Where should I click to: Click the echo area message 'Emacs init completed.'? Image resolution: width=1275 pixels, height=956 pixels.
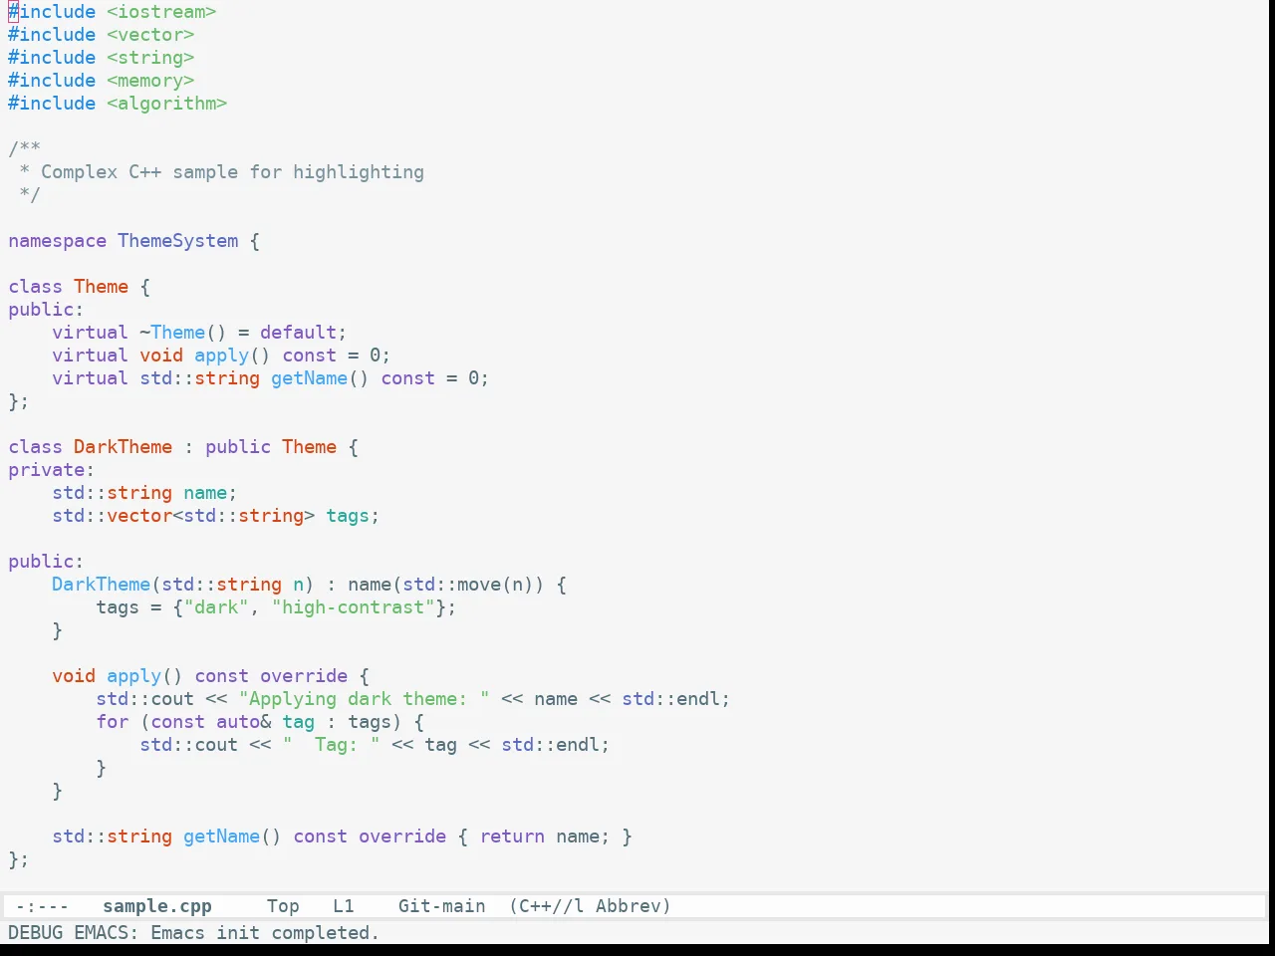tap(265, 933)
